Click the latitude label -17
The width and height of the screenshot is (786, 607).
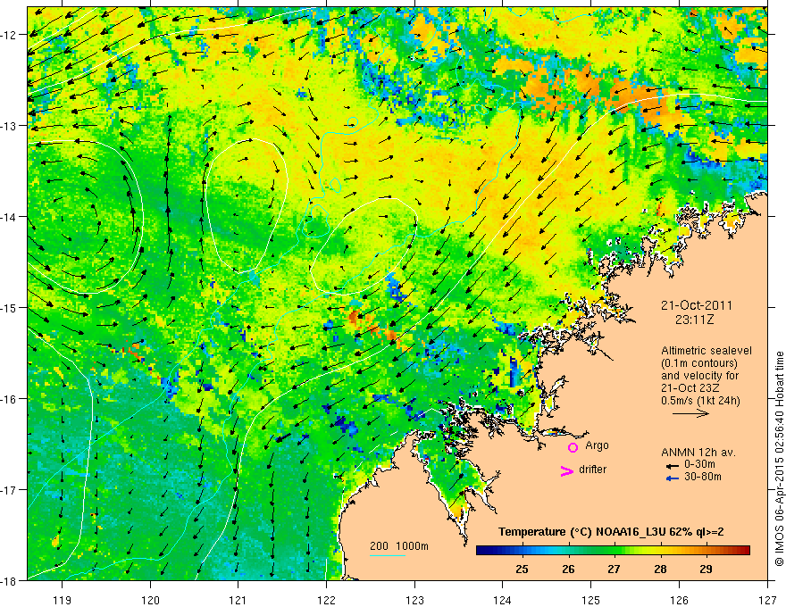tap(10, 489)
